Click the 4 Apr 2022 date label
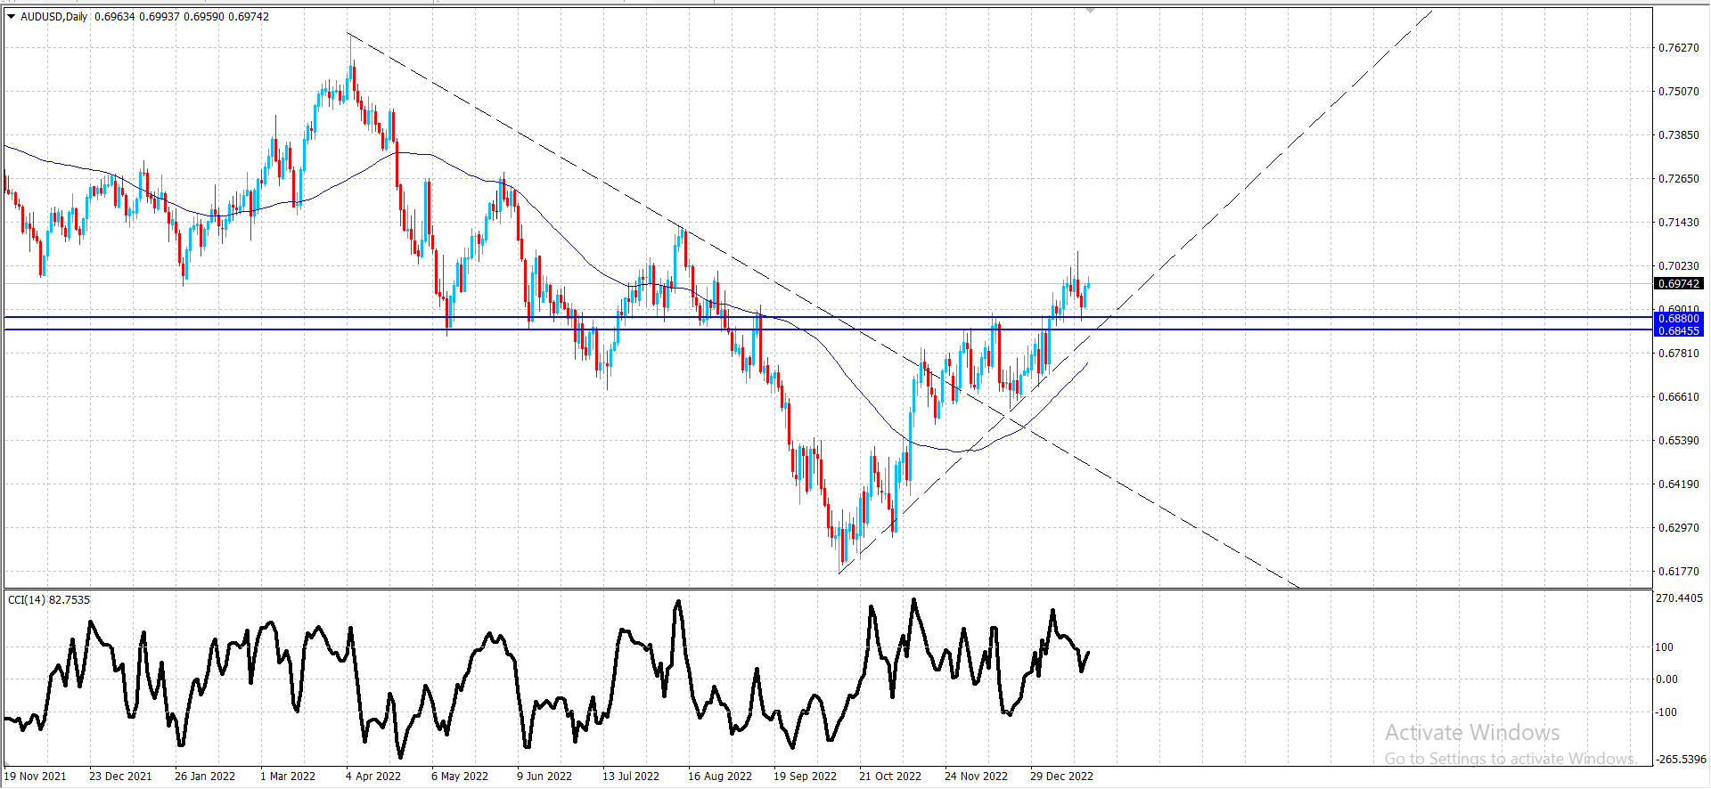The width and height of the screenshot is (1711, 789). [x=373, y=777]
